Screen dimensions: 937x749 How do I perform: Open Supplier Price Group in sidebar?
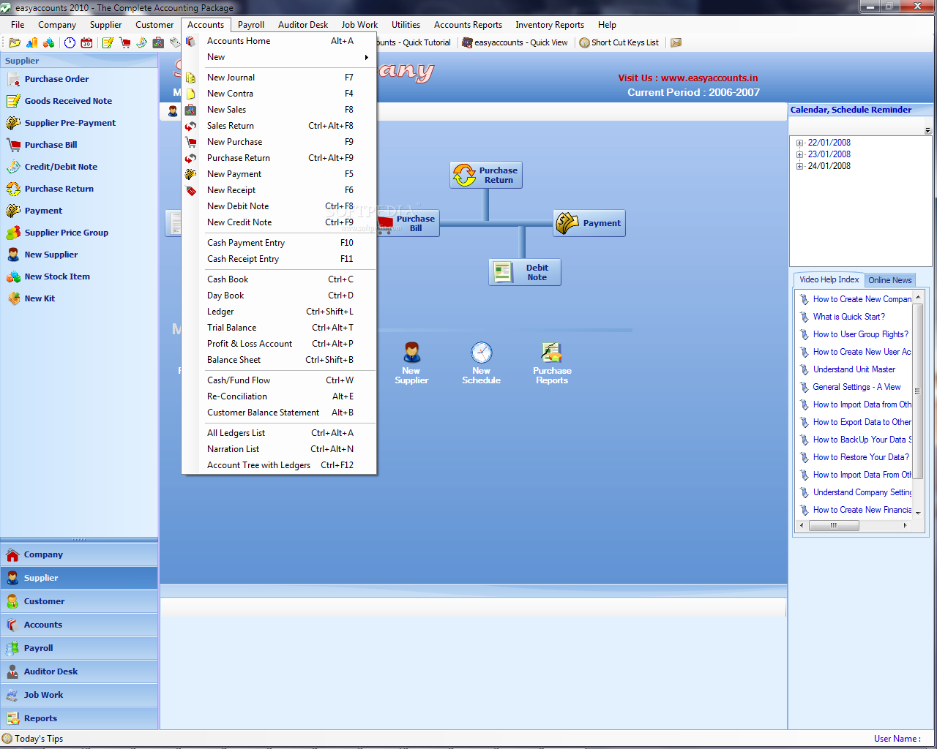point(66,233)
